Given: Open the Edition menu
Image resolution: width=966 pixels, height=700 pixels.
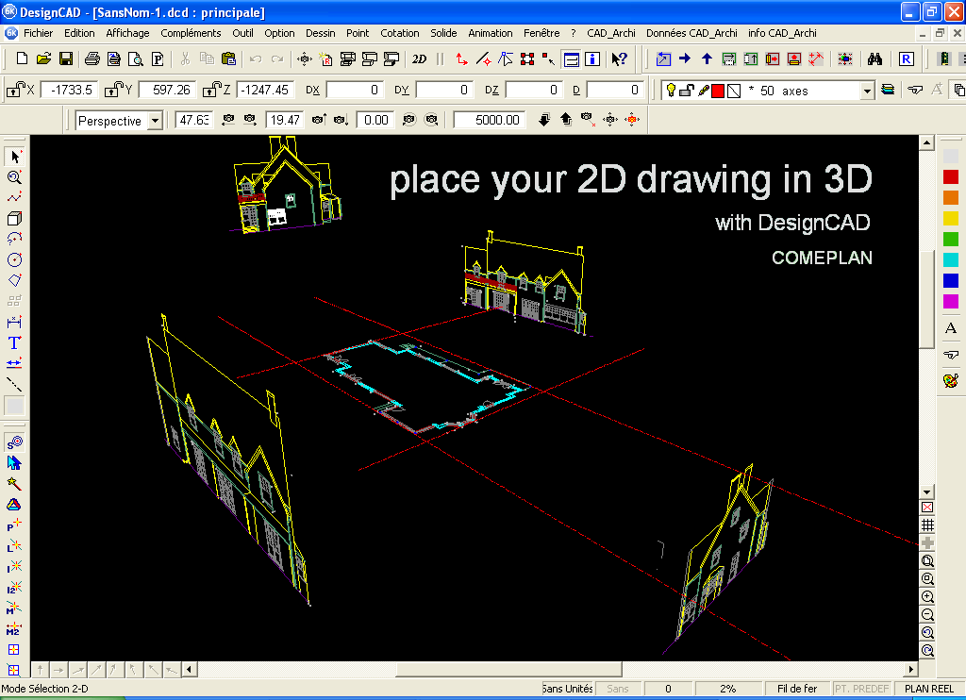Looking at the screenshot, I should pos(79,33).
